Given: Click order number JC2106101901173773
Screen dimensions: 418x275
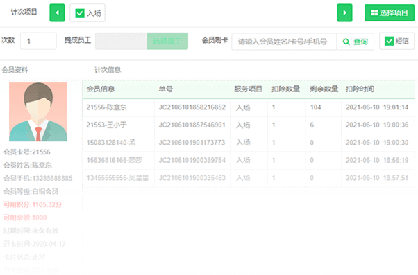Looking at the screenshot, I should [x=192, y=143].
